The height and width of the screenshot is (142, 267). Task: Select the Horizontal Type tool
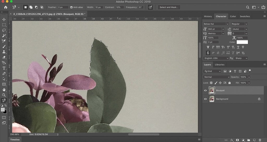click(4, 68)
